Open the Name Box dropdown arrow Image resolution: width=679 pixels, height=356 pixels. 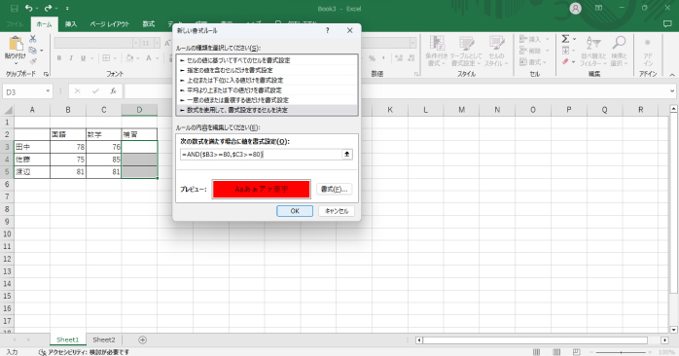click(x=48, y=91)
